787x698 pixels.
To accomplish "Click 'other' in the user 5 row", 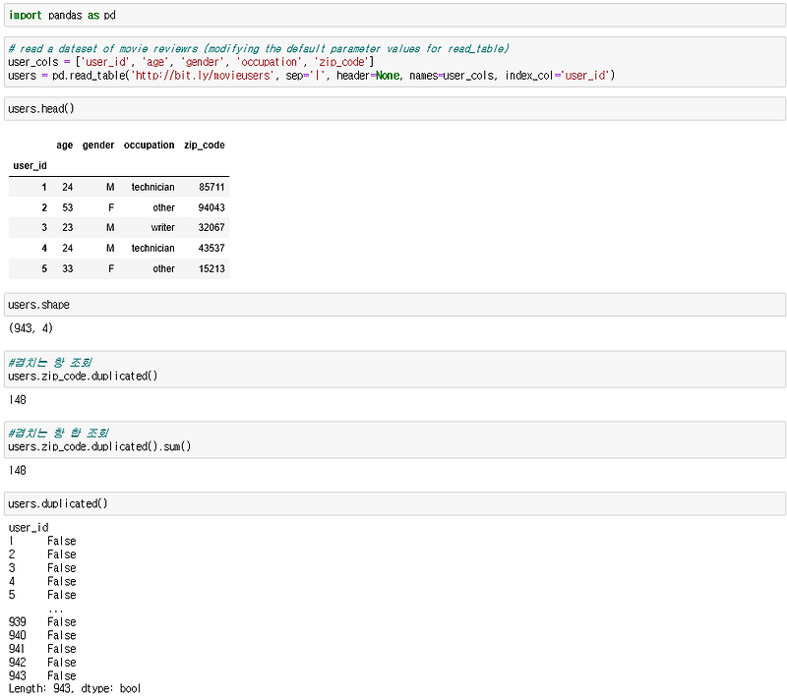I will coord(163,268).
